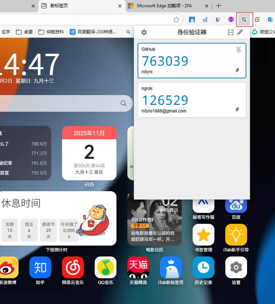Launch the QQ音乐 shortcut
Image resolution: width=275 pixels, height=304 pixels.
click(106, 267)
